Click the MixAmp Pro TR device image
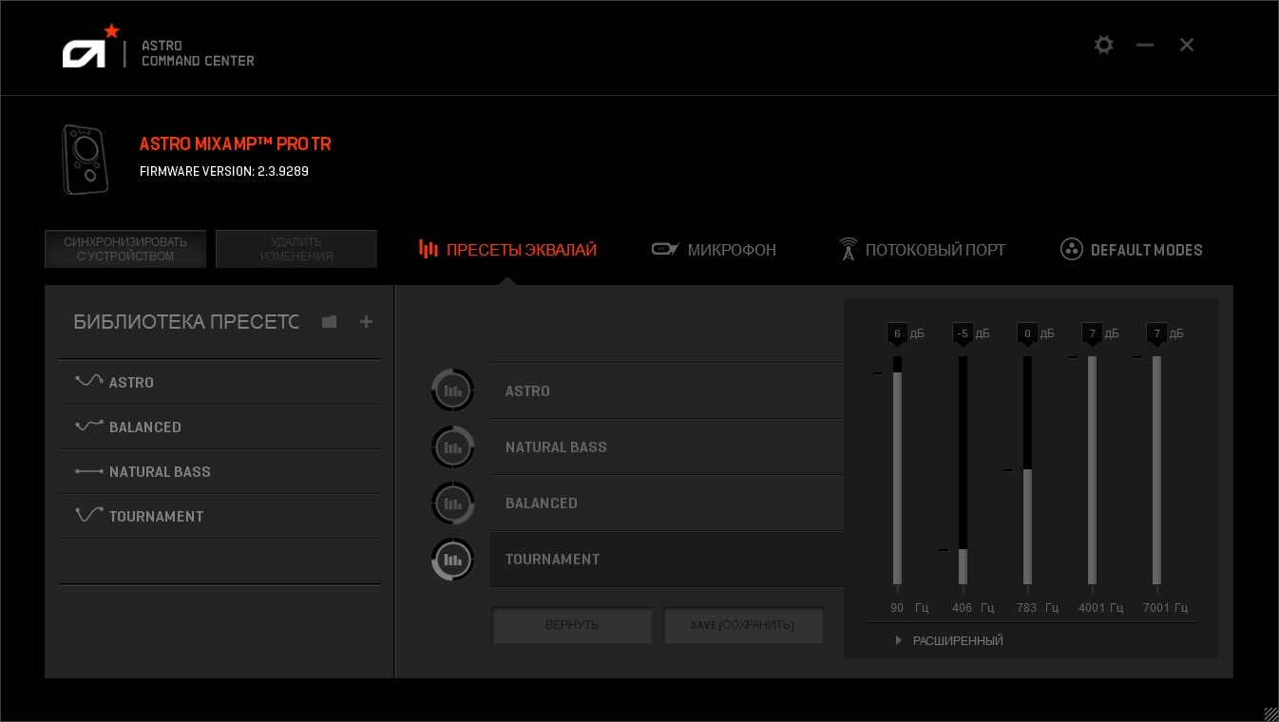The width and height of the screenshot is (1279, 722). coord(85,160)
